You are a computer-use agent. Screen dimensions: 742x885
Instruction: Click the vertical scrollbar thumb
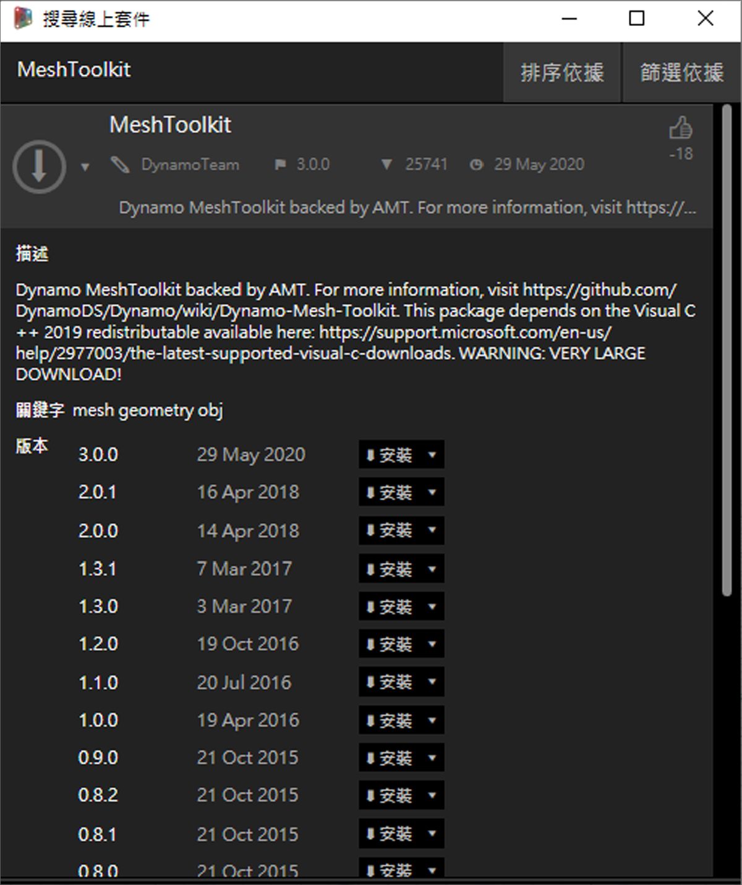point(727,350)
